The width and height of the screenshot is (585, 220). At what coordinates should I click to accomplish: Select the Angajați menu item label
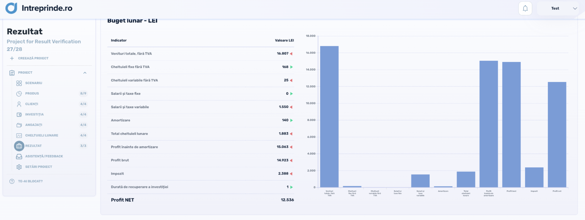click(x=34, y=125)
